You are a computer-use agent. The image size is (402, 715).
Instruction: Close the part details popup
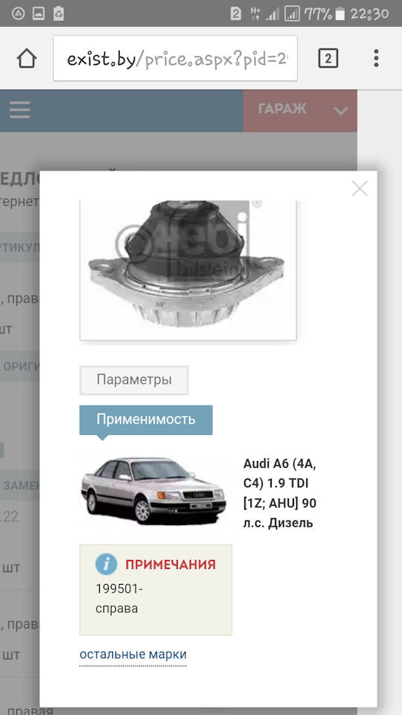coord(360,188)
